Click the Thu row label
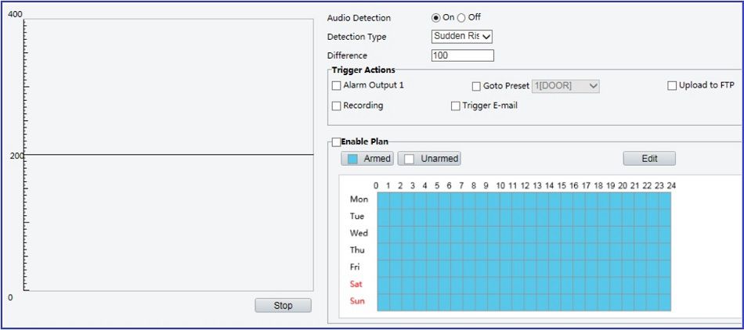 tap(357, 250)
